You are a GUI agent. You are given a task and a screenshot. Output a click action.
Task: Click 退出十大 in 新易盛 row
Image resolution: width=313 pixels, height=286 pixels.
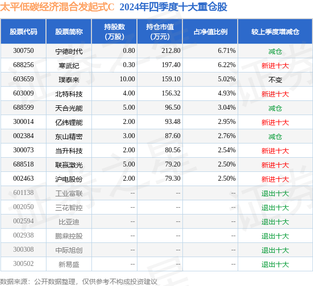(x=275, y=264)
